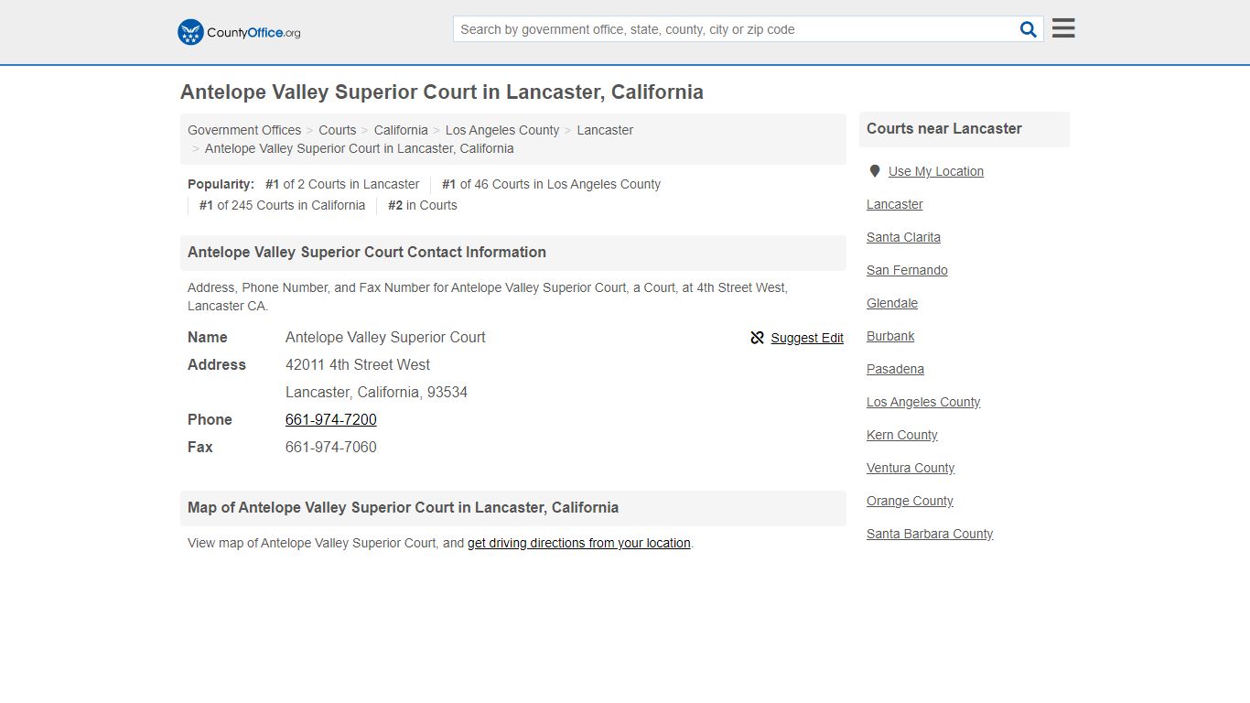Click Use My Location link
Image resolution: width=1250 pixels, height=703 pixels.
click(936, 171)
